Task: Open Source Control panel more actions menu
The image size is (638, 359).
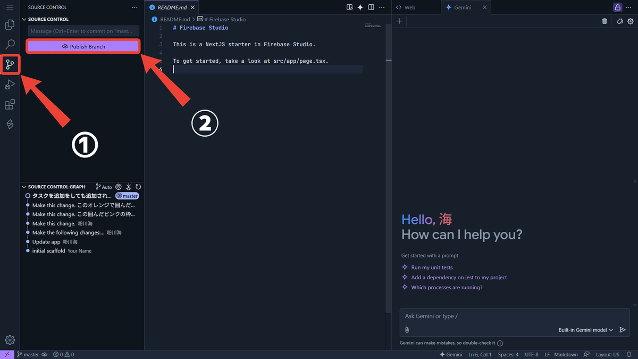Action: 135,7
